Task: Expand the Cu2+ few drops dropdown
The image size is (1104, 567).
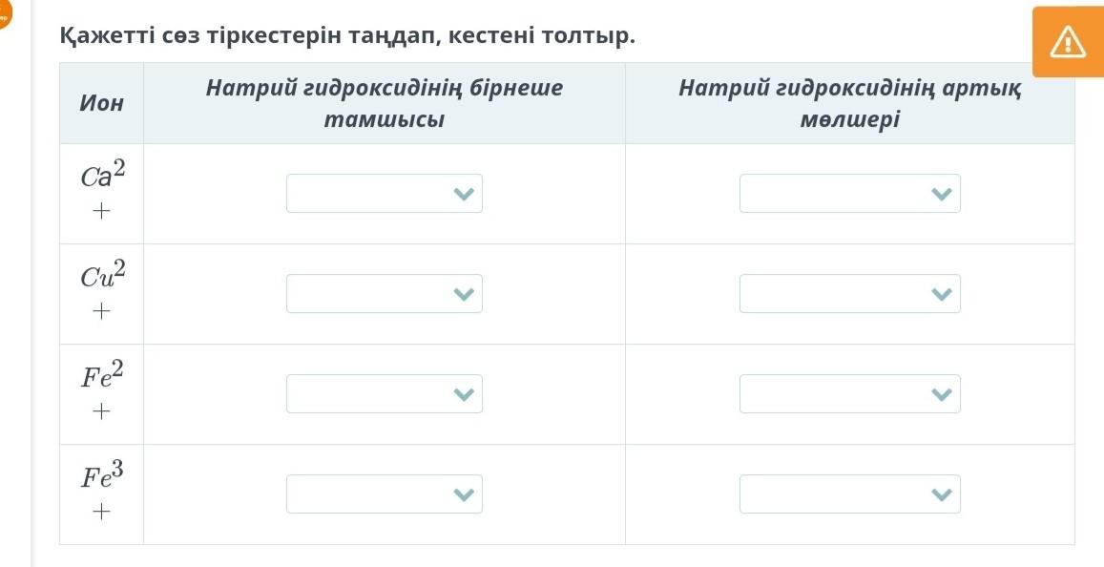Action: 384,294
